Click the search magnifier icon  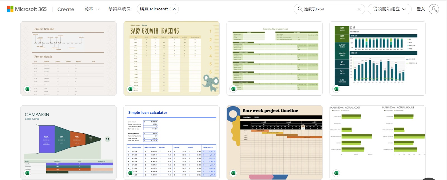click(300, 9)
